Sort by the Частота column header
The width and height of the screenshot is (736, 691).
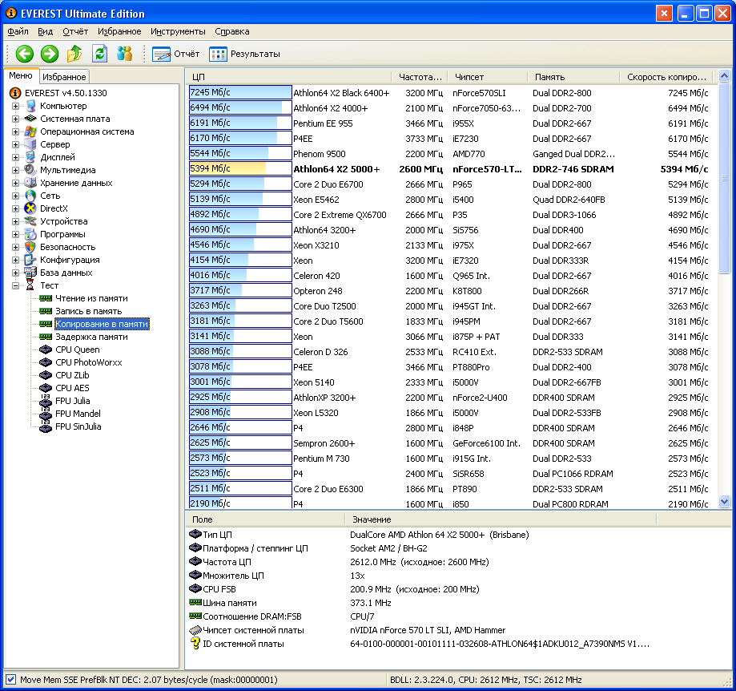coord(420,77)
